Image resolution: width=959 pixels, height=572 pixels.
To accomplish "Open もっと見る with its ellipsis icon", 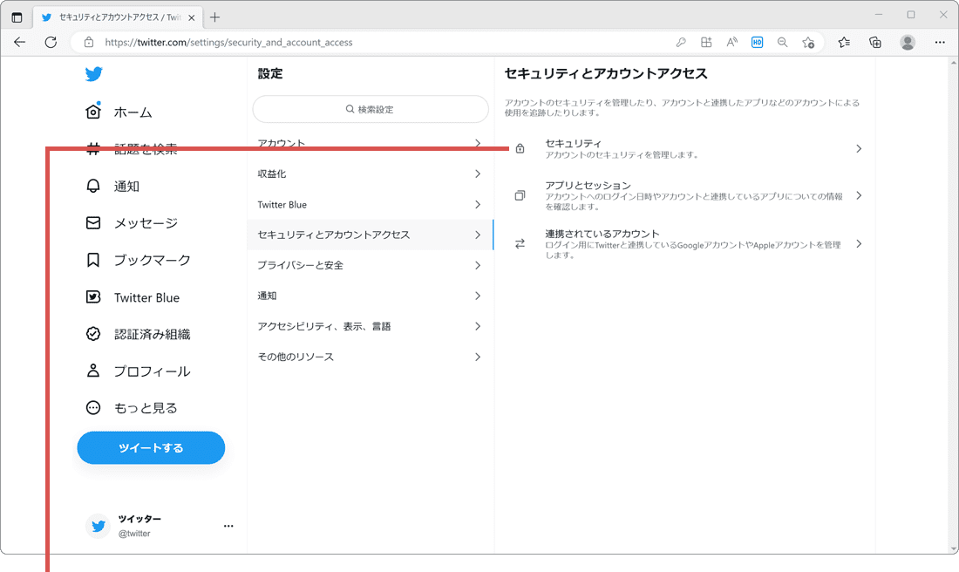I will (x=93, y=407).
